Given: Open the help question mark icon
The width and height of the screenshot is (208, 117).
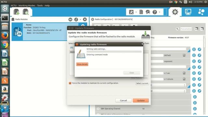Looking at the screenshot, I should click(155, 12).
